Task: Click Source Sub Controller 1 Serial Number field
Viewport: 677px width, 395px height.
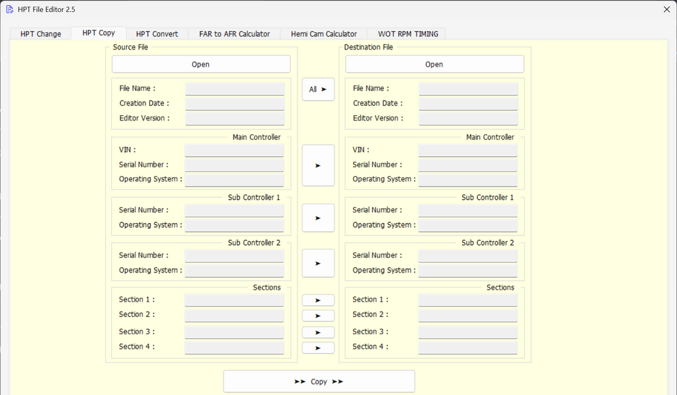Action: pyautogui.click(x=235, y=210)
